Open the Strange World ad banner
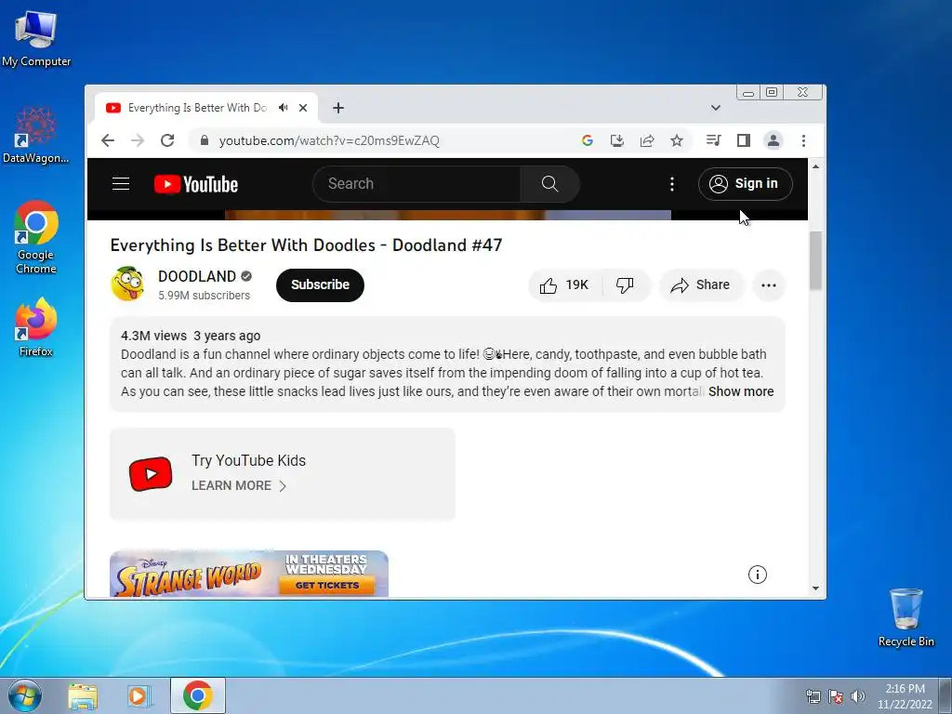The image size is (952, 714). coord(249,574)
